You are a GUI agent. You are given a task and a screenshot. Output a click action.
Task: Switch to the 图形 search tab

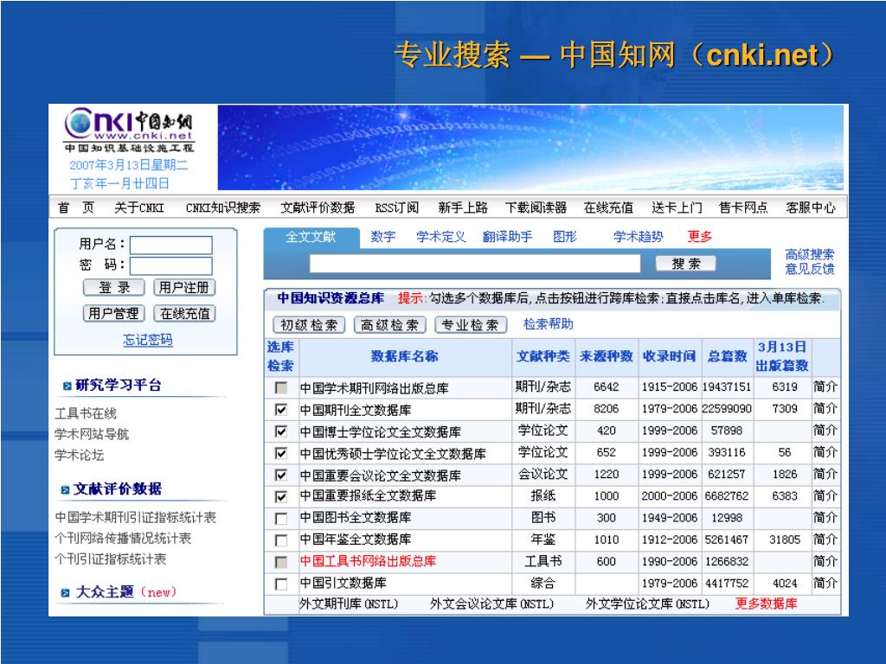(565, 237)
